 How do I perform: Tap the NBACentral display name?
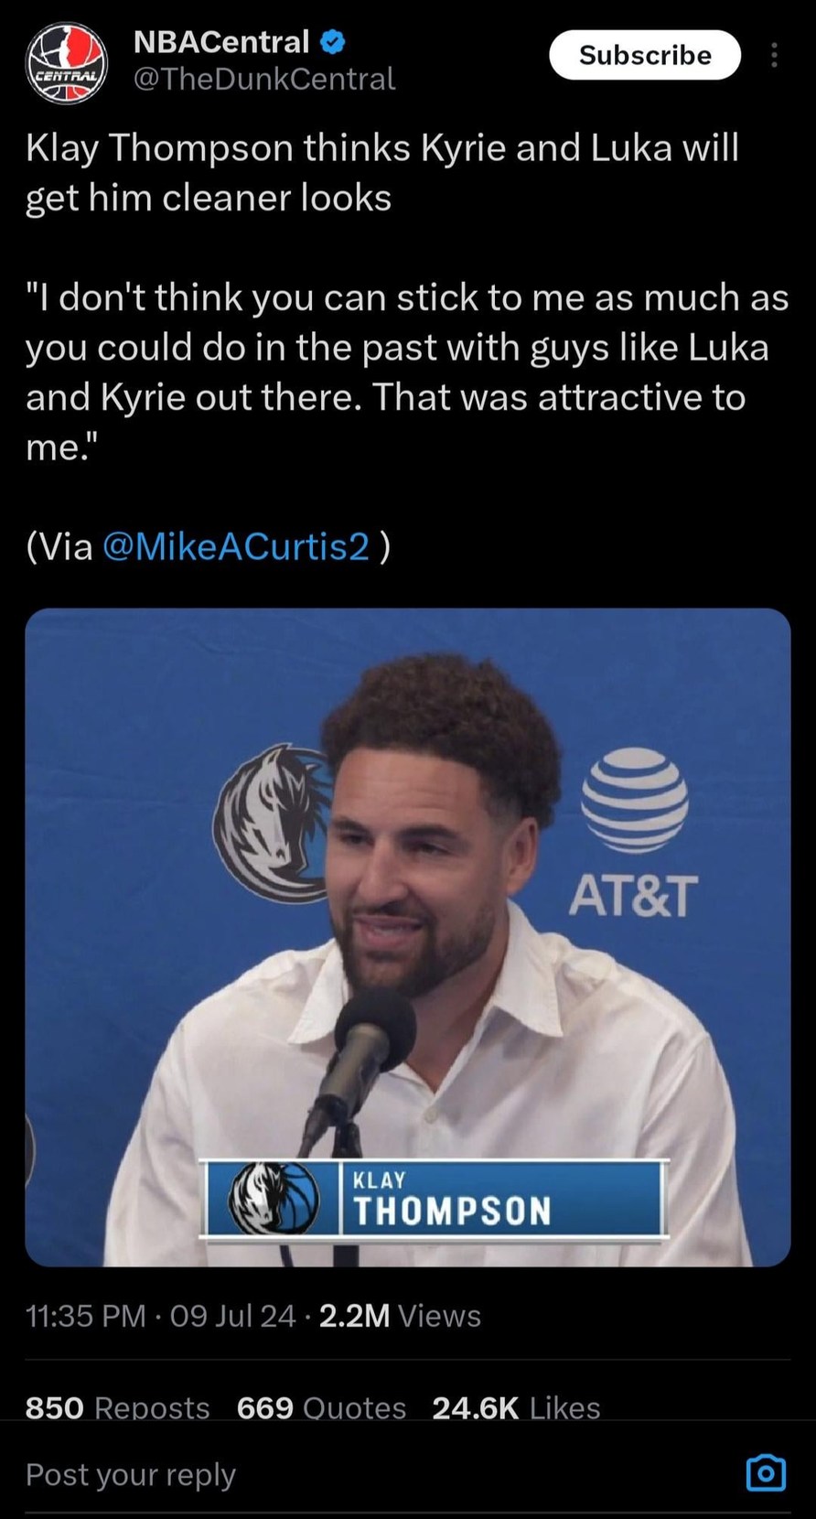pos(221,41)
